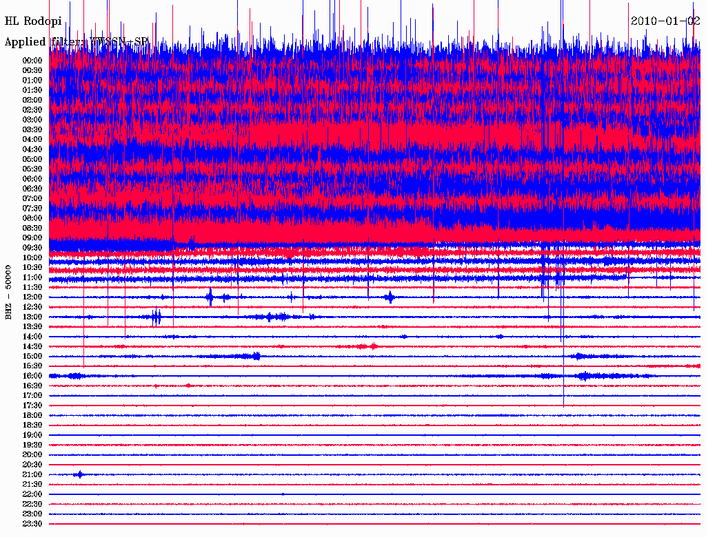Image resolution: width=706 pixels, height=537 pixels.
Task: Select the 19:00 time label
Action: [32, 435]
